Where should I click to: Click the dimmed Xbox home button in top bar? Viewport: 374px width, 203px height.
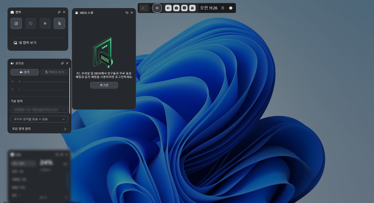click(144, 8)
